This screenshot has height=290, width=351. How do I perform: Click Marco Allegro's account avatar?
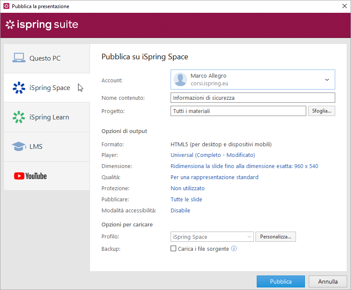tap(180, 80)
